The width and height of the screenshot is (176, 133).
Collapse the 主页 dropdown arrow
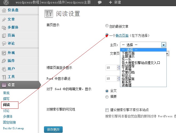(x=163, y=45)
